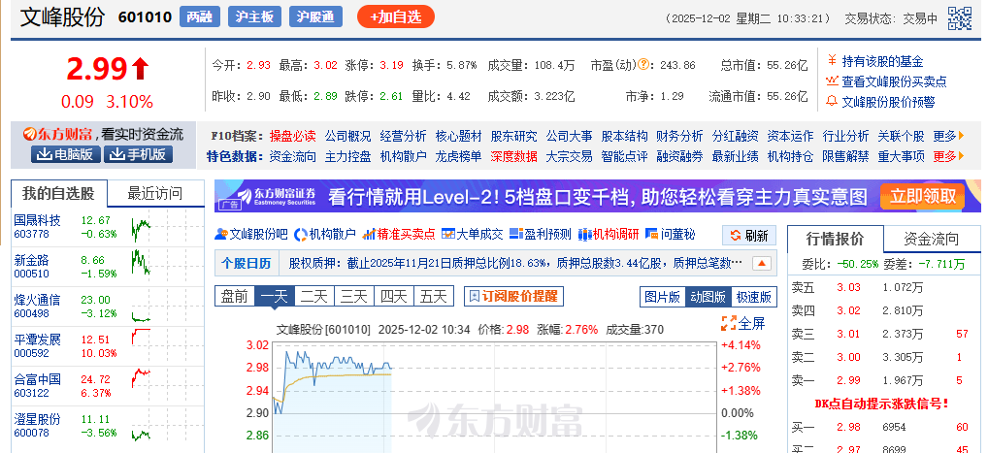Viewport: 988px width, 453px height.
Task: Open 公司概况 link
Action: (348, 136)
